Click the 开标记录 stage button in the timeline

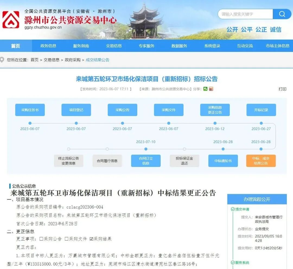261,110
